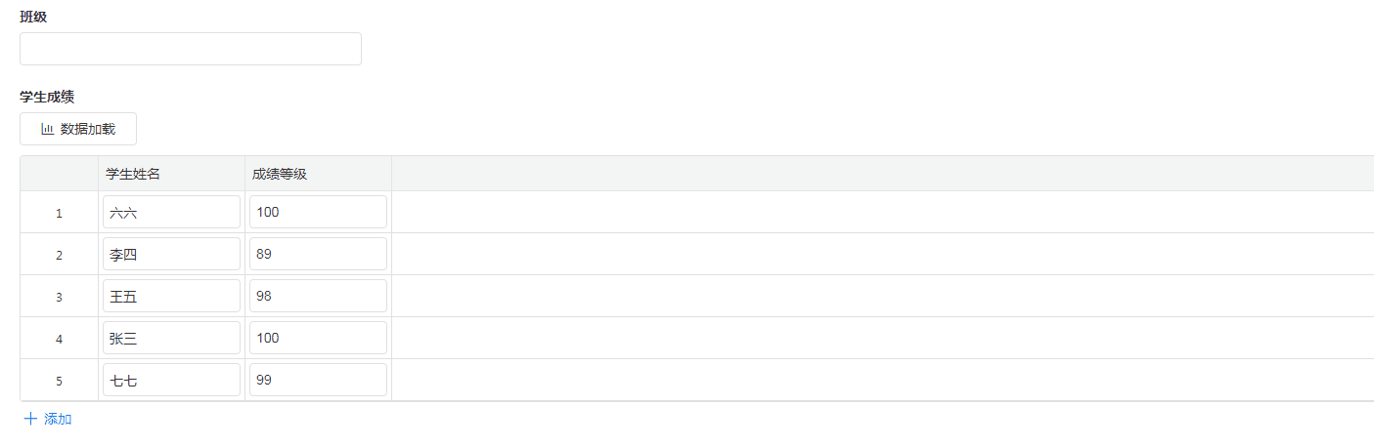Edit the grade field showing 89
This screenshot has height=447, width=1374.
(318, 254)
